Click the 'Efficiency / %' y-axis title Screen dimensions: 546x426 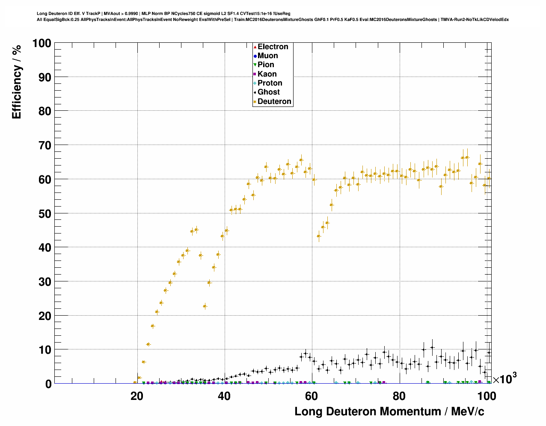(x=17, y=82)
